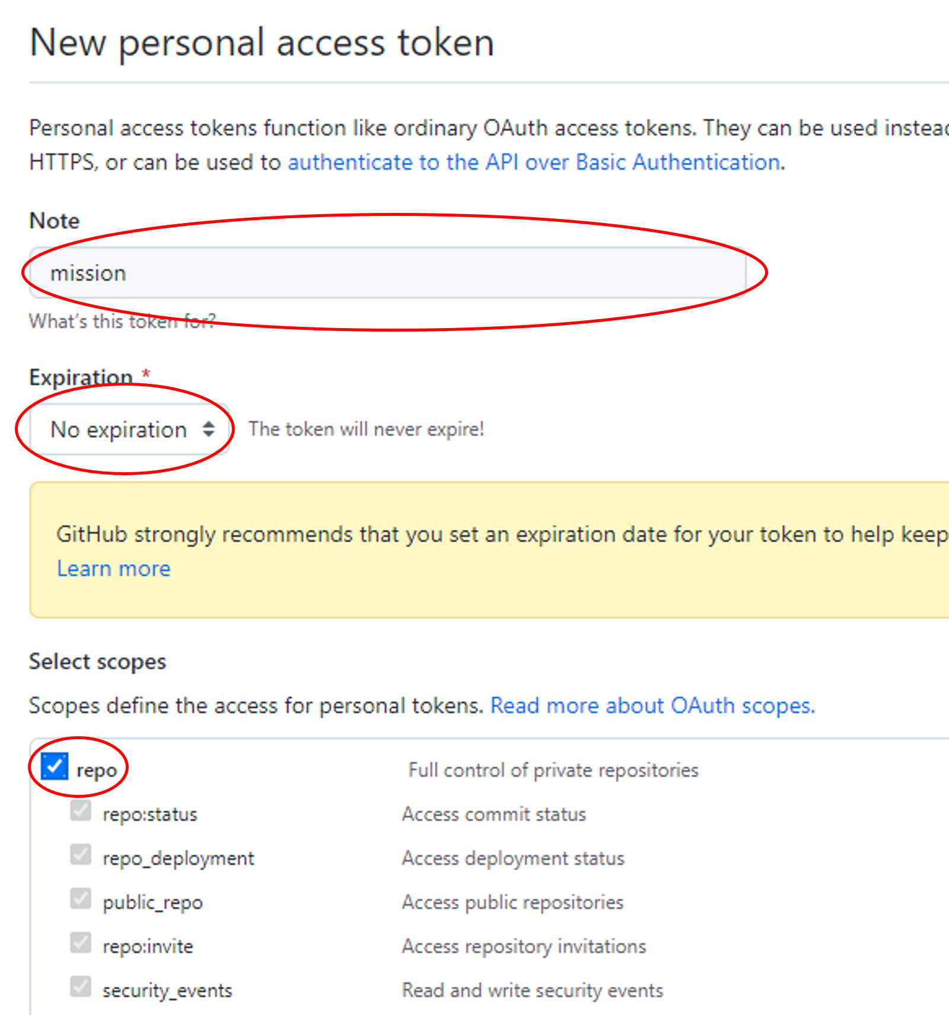
Task: Click the repo:status scope label
Action: (149, 814)
